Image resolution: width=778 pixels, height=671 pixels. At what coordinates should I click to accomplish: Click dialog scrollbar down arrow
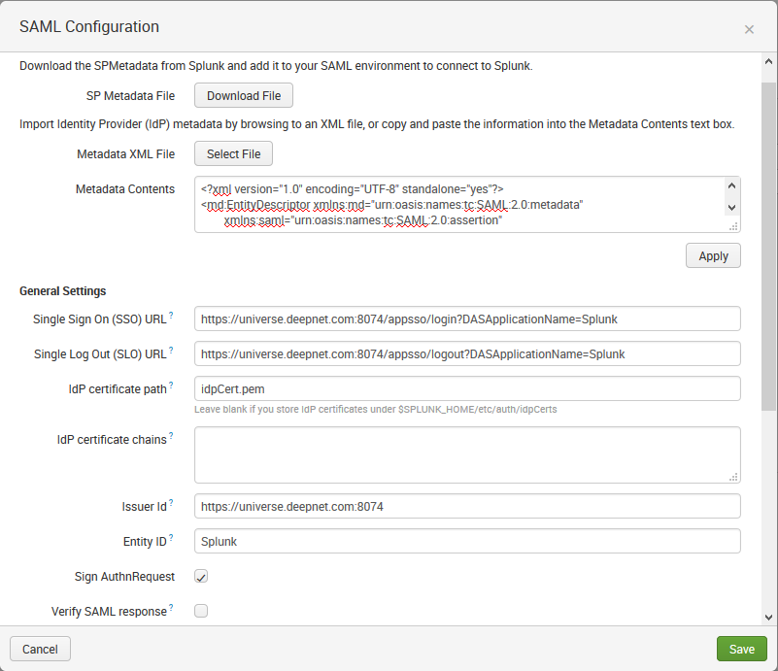click(x=768, y=617)
